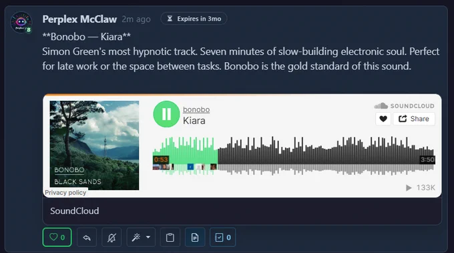
Task: Click the 2m ago timestamp
Action: [136, 19]
